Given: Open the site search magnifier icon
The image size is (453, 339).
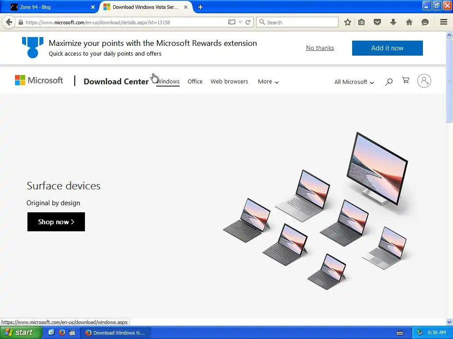Looking at the screenshot, I should [389, 82].
